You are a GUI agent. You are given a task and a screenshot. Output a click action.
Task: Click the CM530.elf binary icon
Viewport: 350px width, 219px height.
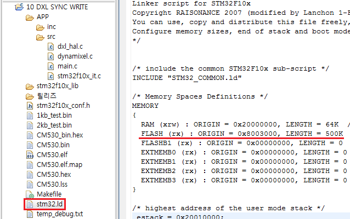coord(30,155)
